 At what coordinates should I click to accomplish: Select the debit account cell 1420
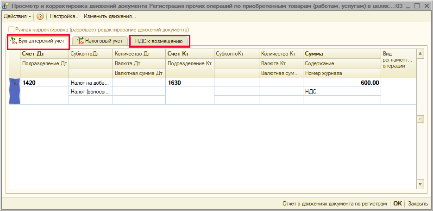(x=44, y=83)
